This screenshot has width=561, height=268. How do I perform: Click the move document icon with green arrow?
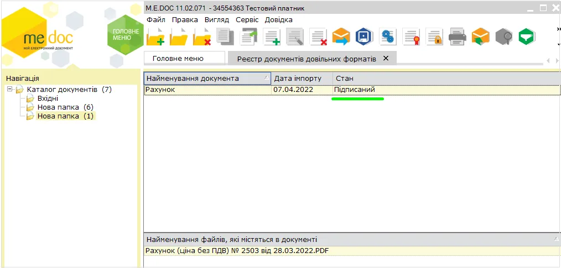click(248, 36)
